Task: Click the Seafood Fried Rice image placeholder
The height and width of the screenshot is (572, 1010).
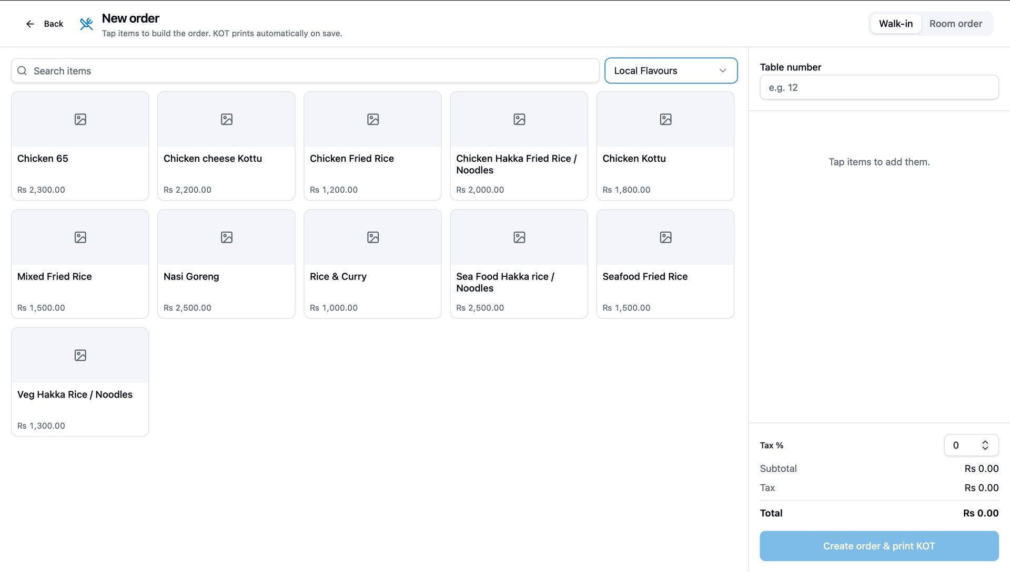Action: pos(665,237)
